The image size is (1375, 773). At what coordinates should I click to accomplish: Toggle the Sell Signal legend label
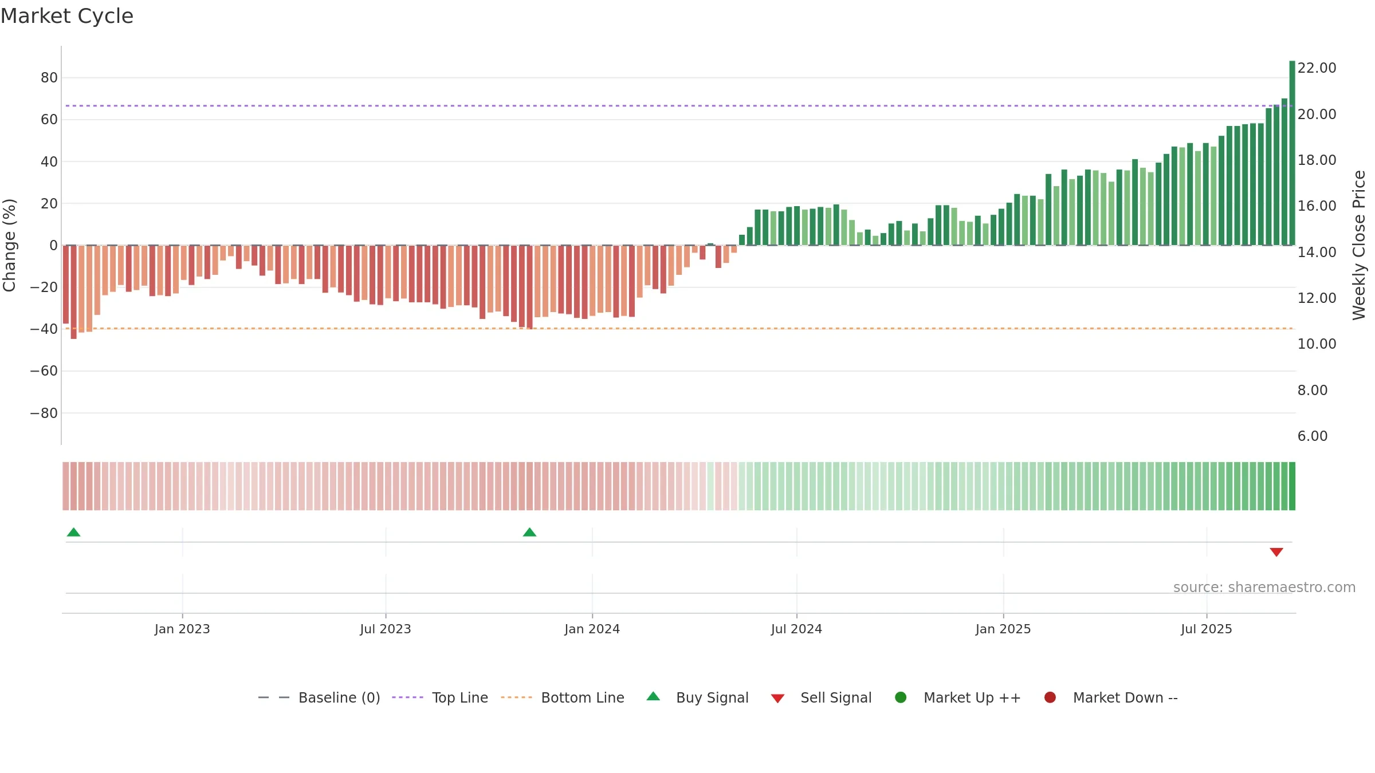coord(836,697)
